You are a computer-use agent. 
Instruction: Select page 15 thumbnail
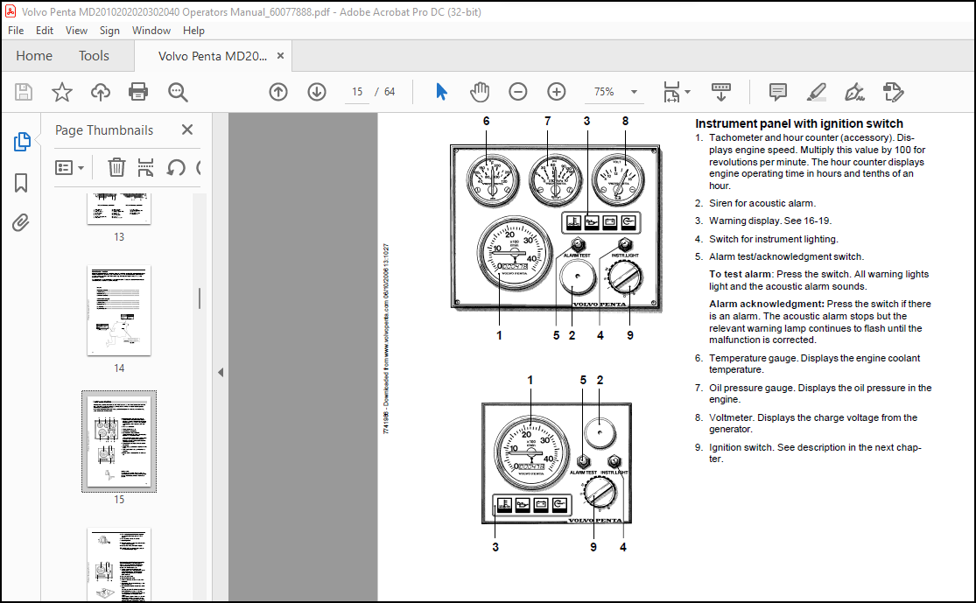click(119, 441)
